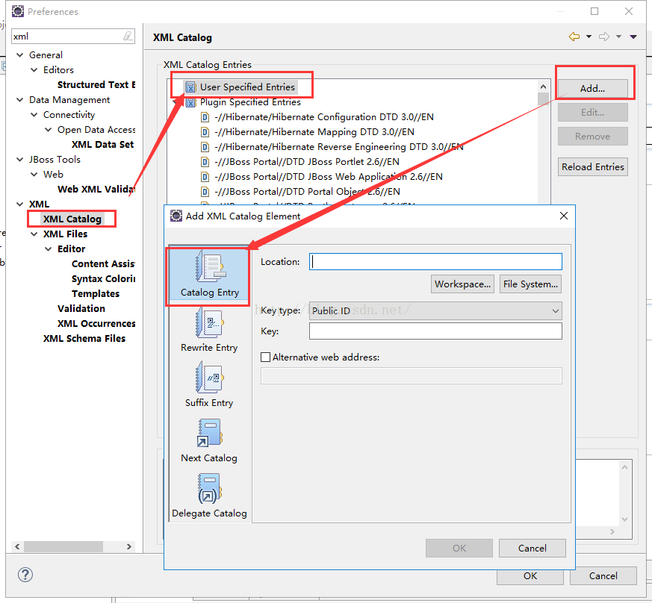This screenshot has height=603, width=652.
Task: Collapse the XML tree node
Action: tap(19, 204)
